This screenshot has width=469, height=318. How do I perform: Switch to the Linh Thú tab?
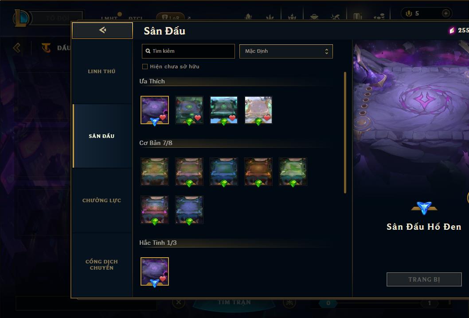point(102,71)
